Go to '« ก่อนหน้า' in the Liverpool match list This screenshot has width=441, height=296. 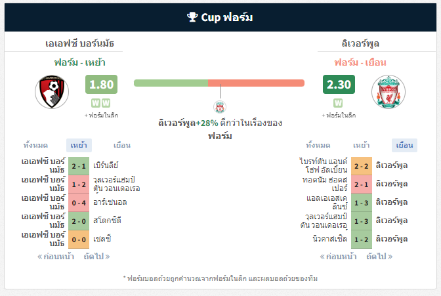(339, 257)
